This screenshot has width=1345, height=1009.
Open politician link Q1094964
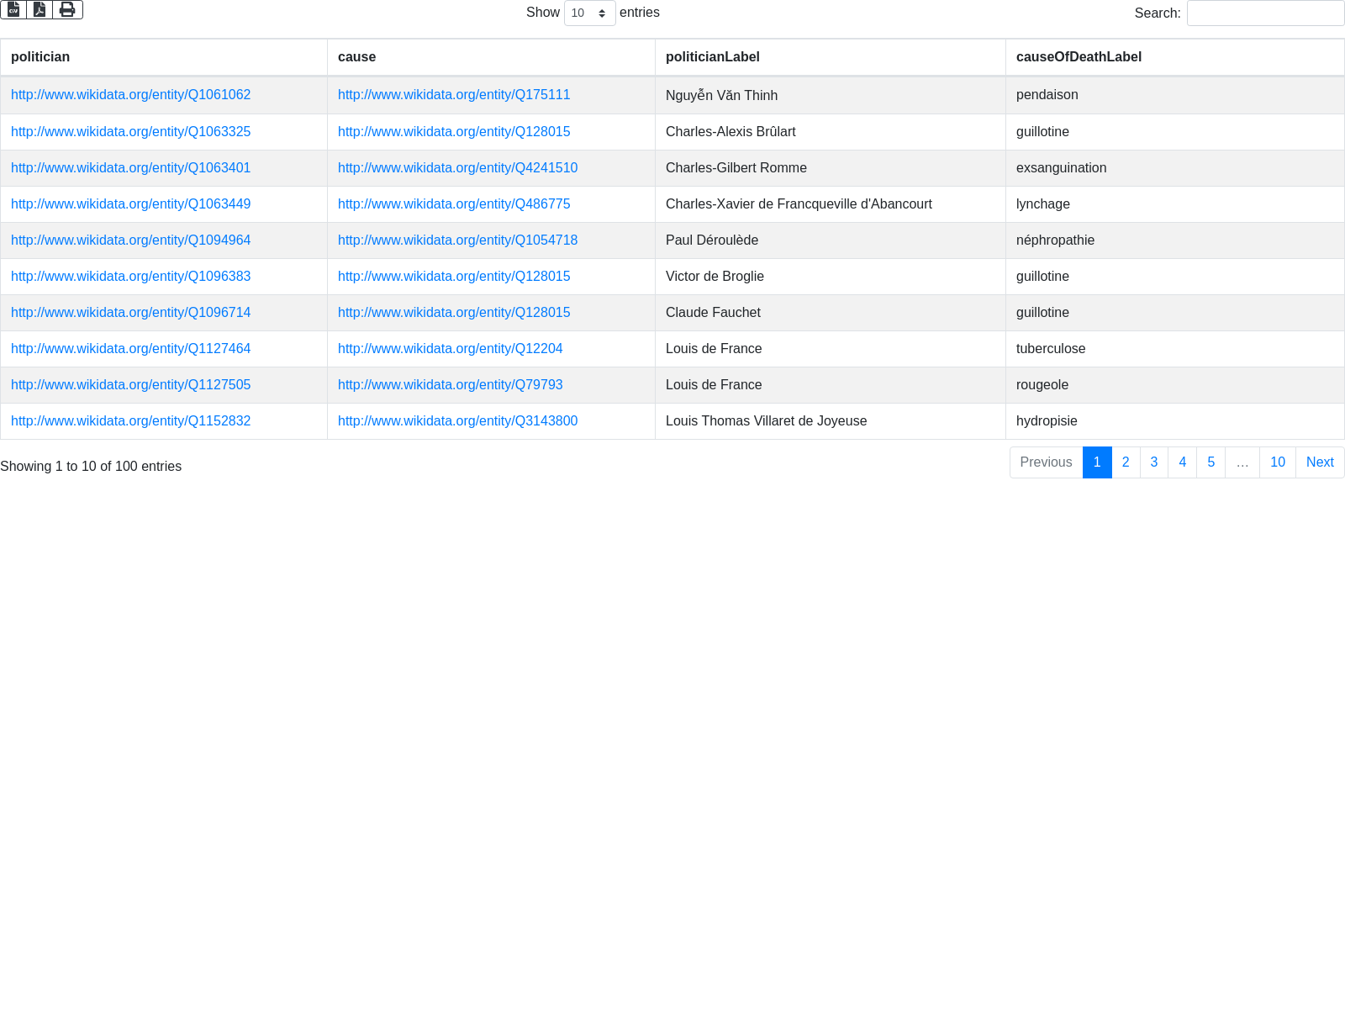click(x=130, y=240)
